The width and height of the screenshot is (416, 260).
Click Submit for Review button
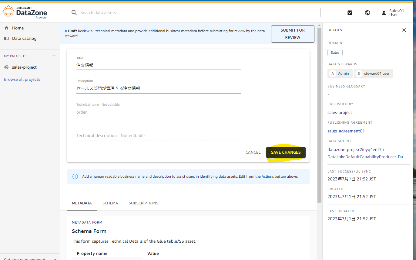[x=293, y=34]
